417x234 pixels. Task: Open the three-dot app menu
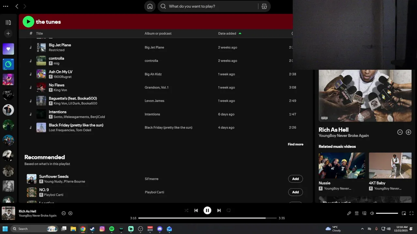pyautogui.click(x=6, y=6)
